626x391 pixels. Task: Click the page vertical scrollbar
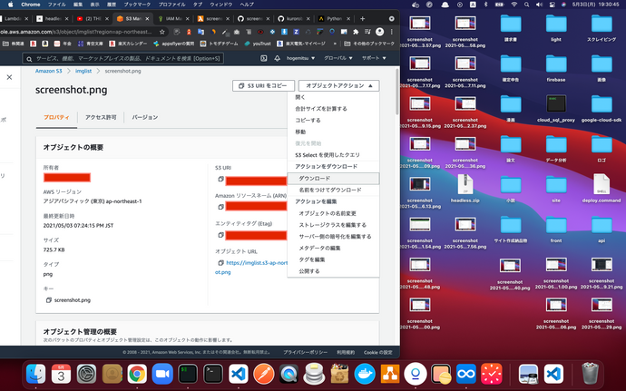(396, 92)
